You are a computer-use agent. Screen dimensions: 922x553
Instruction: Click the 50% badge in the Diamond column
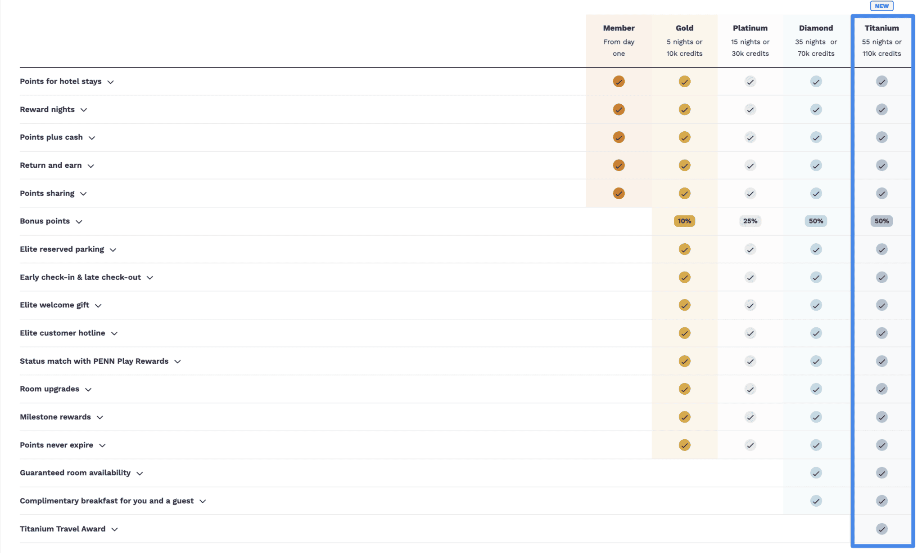[x=816, y=221]
